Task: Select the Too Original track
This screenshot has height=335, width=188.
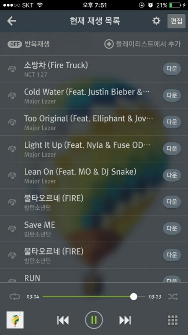Action: point(94,122)
